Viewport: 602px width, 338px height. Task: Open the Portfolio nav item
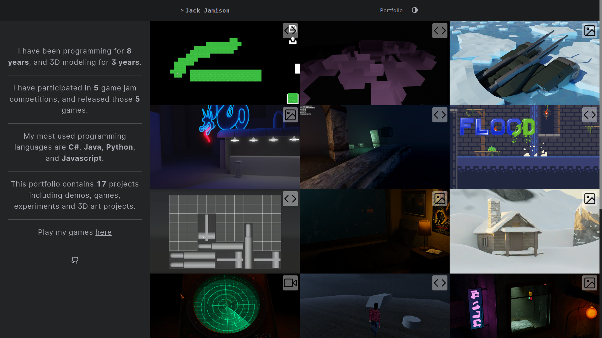pos(391,10)
